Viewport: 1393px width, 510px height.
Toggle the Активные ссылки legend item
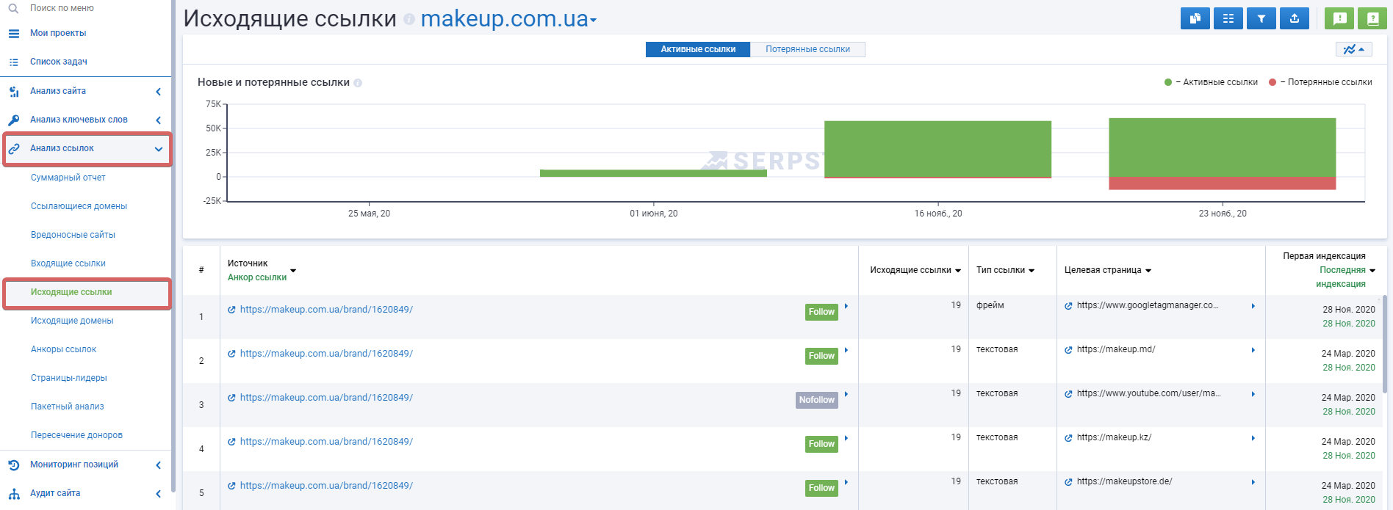[1211, 82]
